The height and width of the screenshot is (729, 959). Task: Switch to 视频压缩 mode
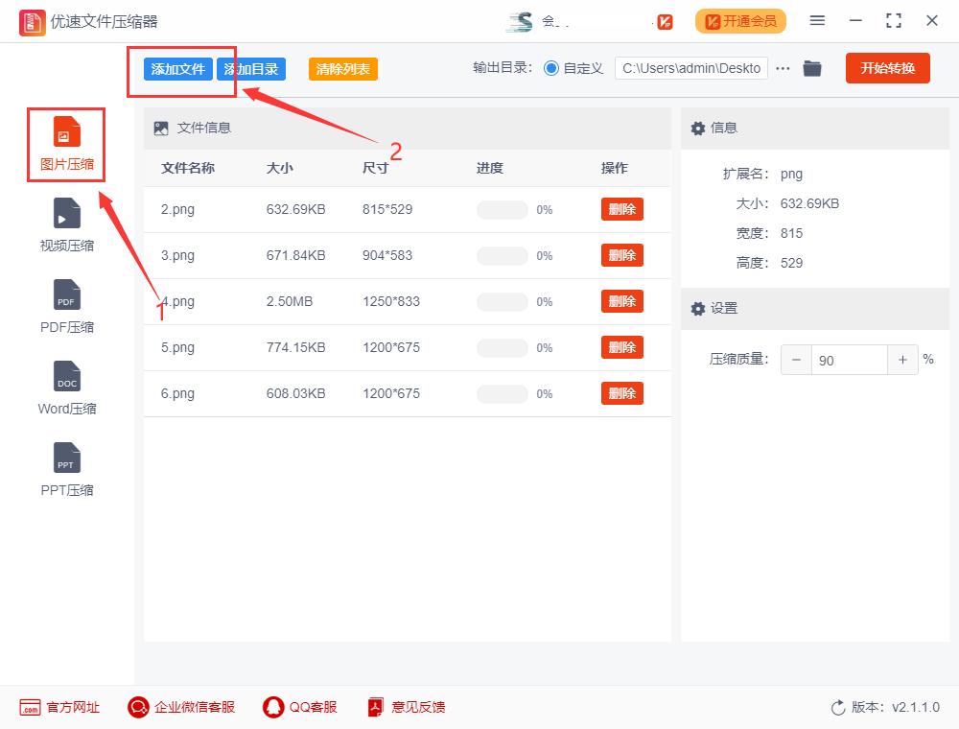[65, 225]
